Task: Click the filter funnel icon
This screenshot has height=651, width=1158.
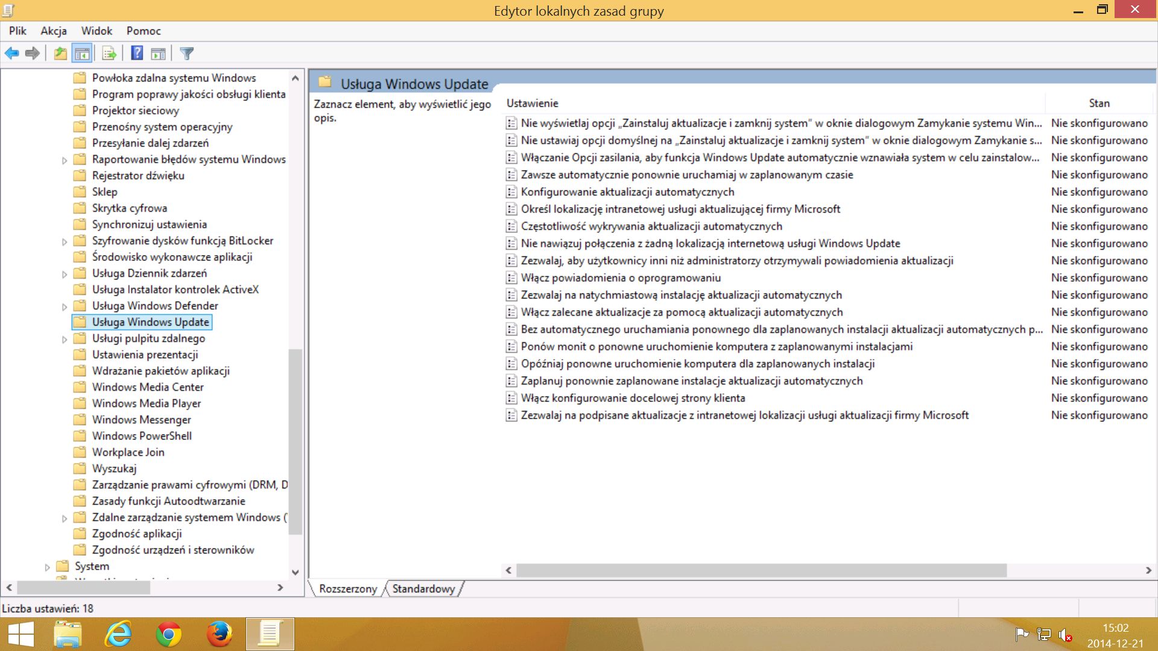Action: [x=187, y=54]
